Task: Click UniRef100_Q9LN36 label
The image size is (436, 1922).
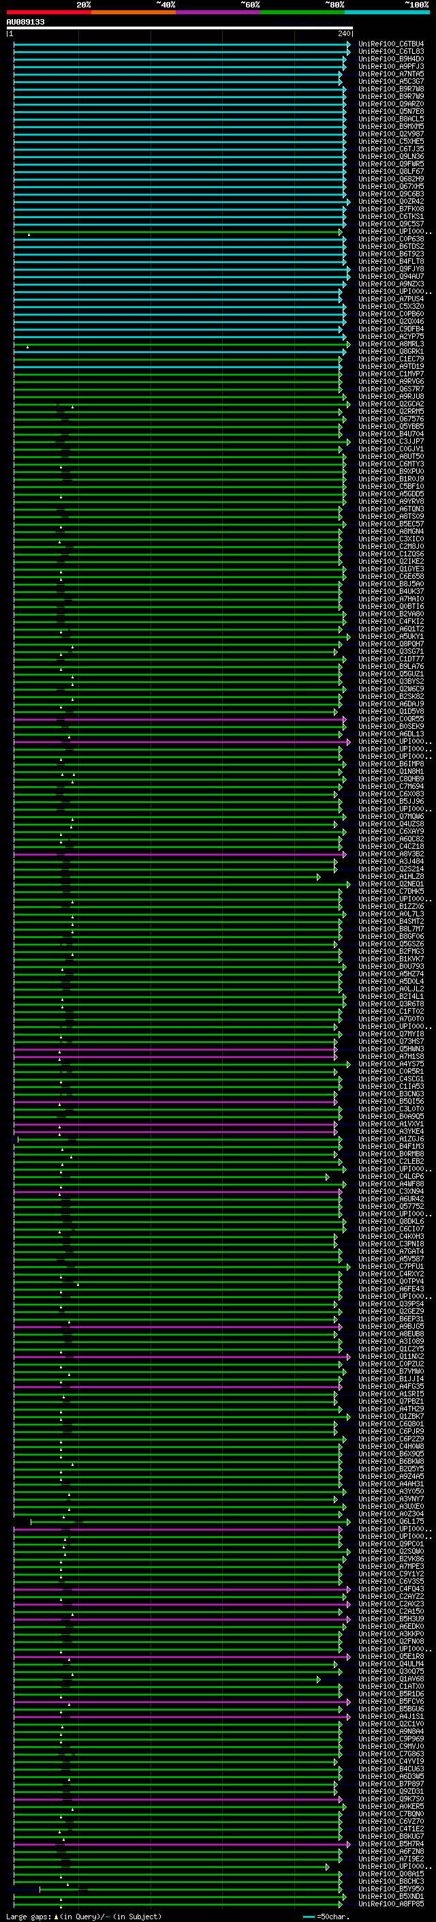Action: point(390,157)
